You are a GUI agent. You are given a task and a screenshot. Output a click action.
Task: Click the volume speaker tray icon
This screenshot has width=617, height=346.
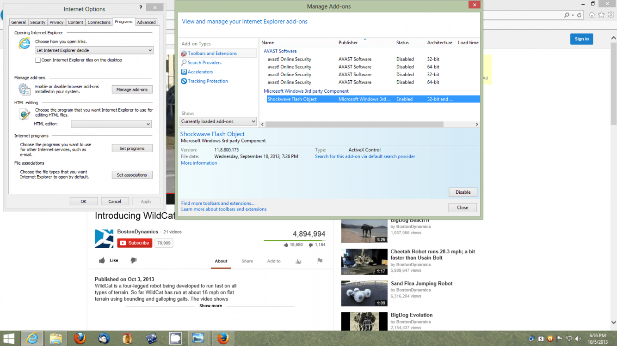coord(578,339)
